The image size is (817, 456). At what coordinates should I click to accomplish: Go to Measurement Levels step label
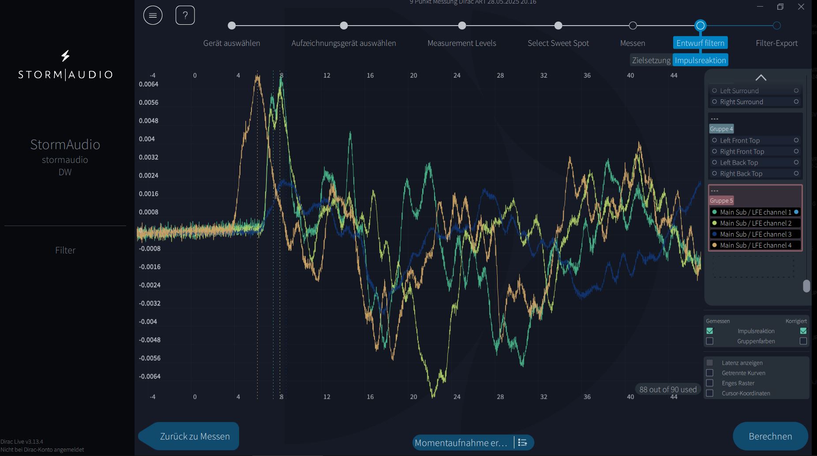(462, 43)
